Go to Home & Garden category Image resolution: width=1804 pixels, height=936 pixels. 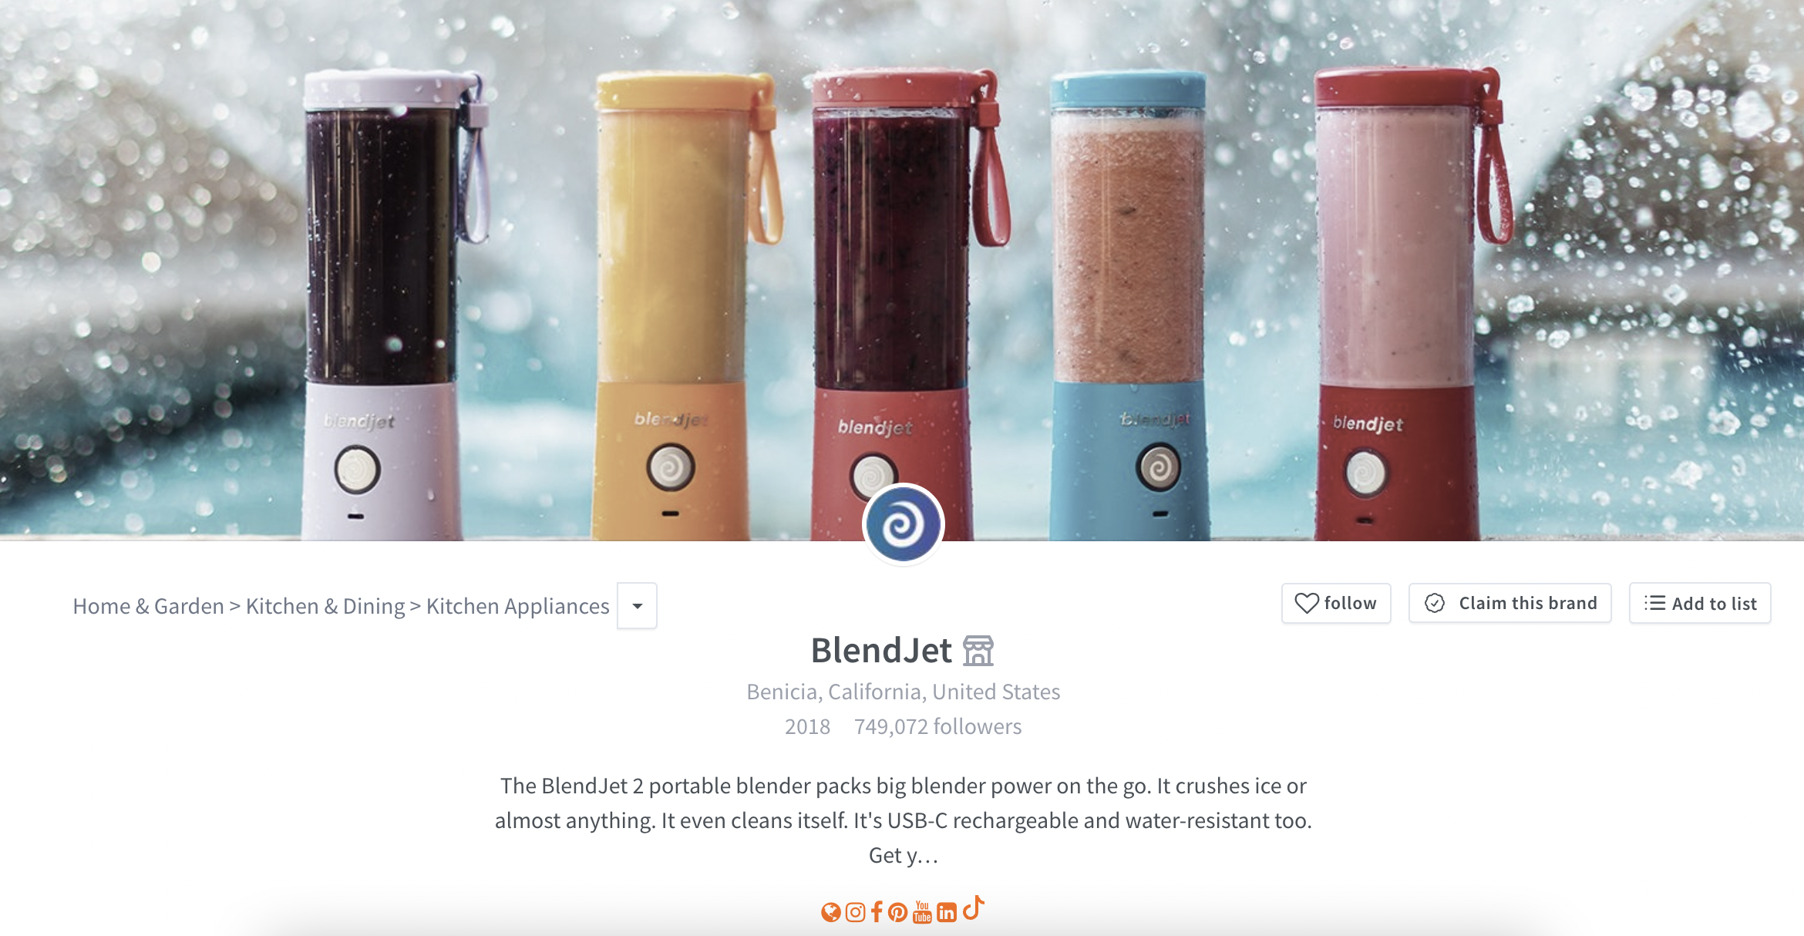click(x=148, y=607)
